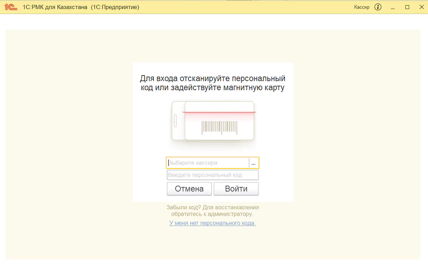
Task: Click the 1C logo icon in title bar
Action: [11, 7]
